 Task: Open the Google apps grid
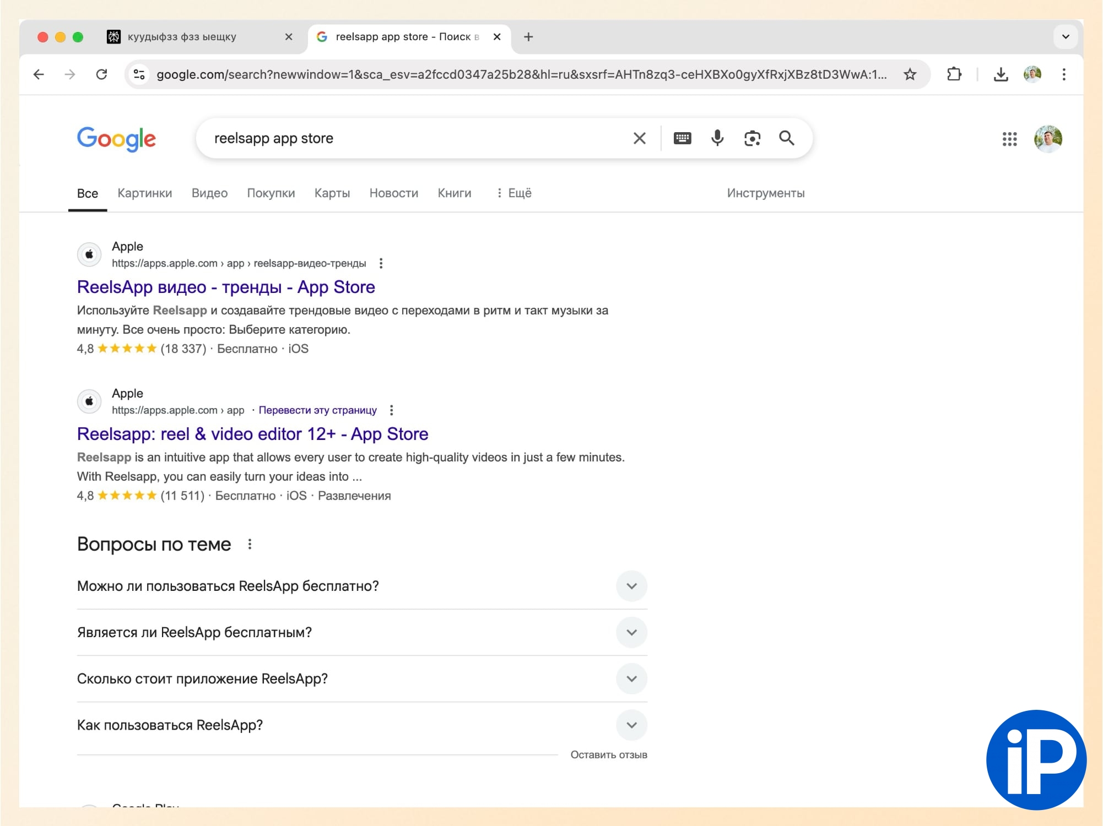coord(1009,139)
